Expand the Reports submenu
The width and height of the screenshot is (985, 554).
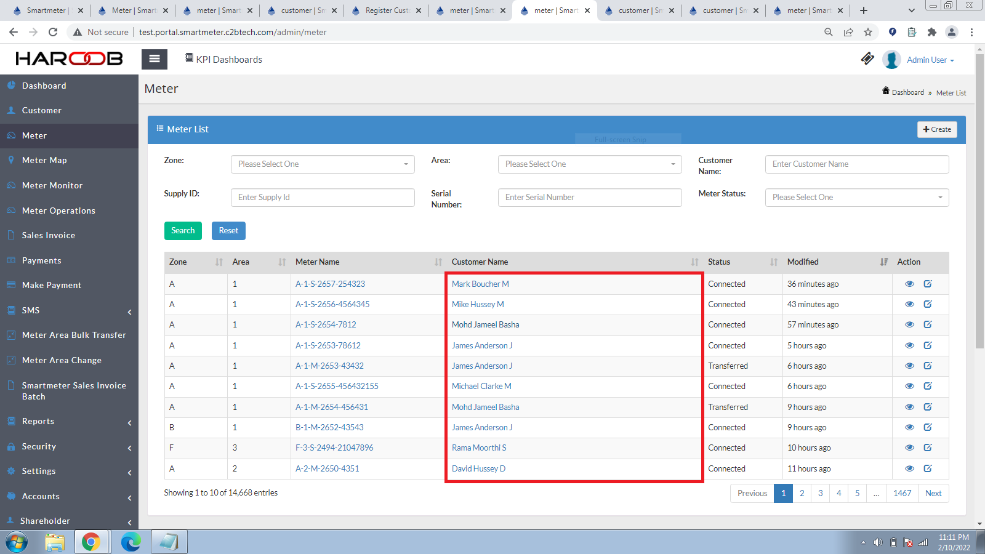coord(69,421)
